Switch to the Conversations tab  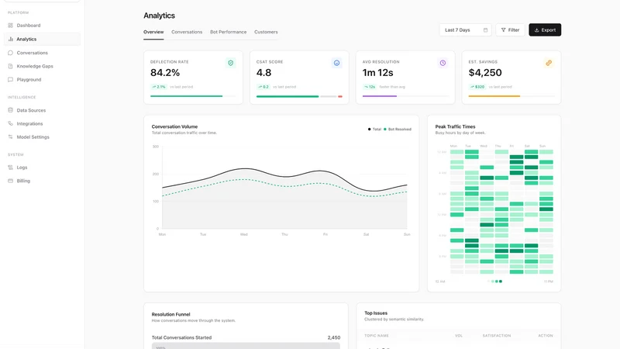coord(187,32)
